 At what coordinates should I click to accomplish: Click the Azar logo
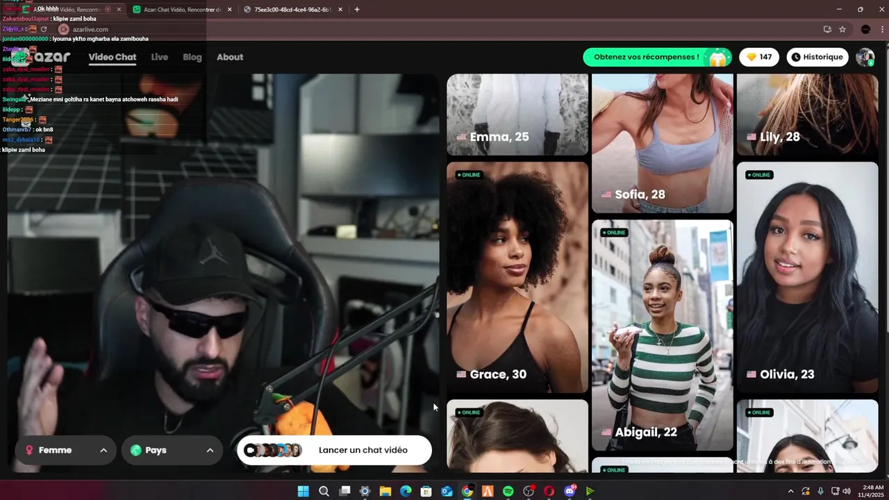42,57
